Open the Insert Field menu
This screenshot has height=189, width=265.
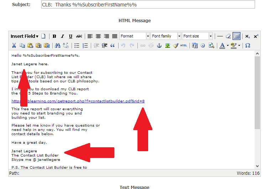[25, 36]
